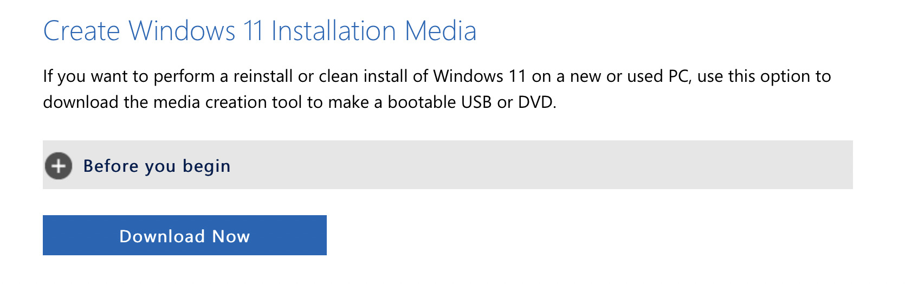This screenshot has height=284, width=905.
Task: Click 'Create' at start of heading
Action: pos(81,31)
